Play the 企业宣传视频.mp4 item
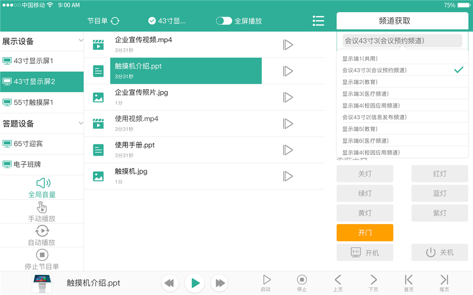The image size is (473, 295). point(288,44)
